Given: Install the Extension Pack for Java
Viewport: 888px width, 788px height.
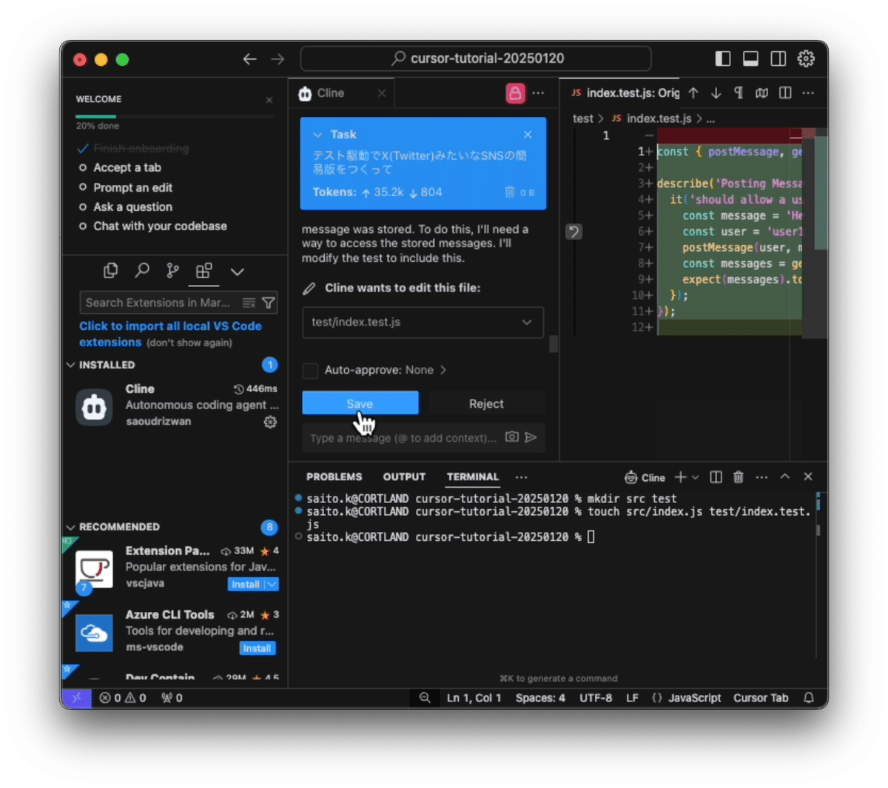Looking at the screenshot, I should point(245,585).
